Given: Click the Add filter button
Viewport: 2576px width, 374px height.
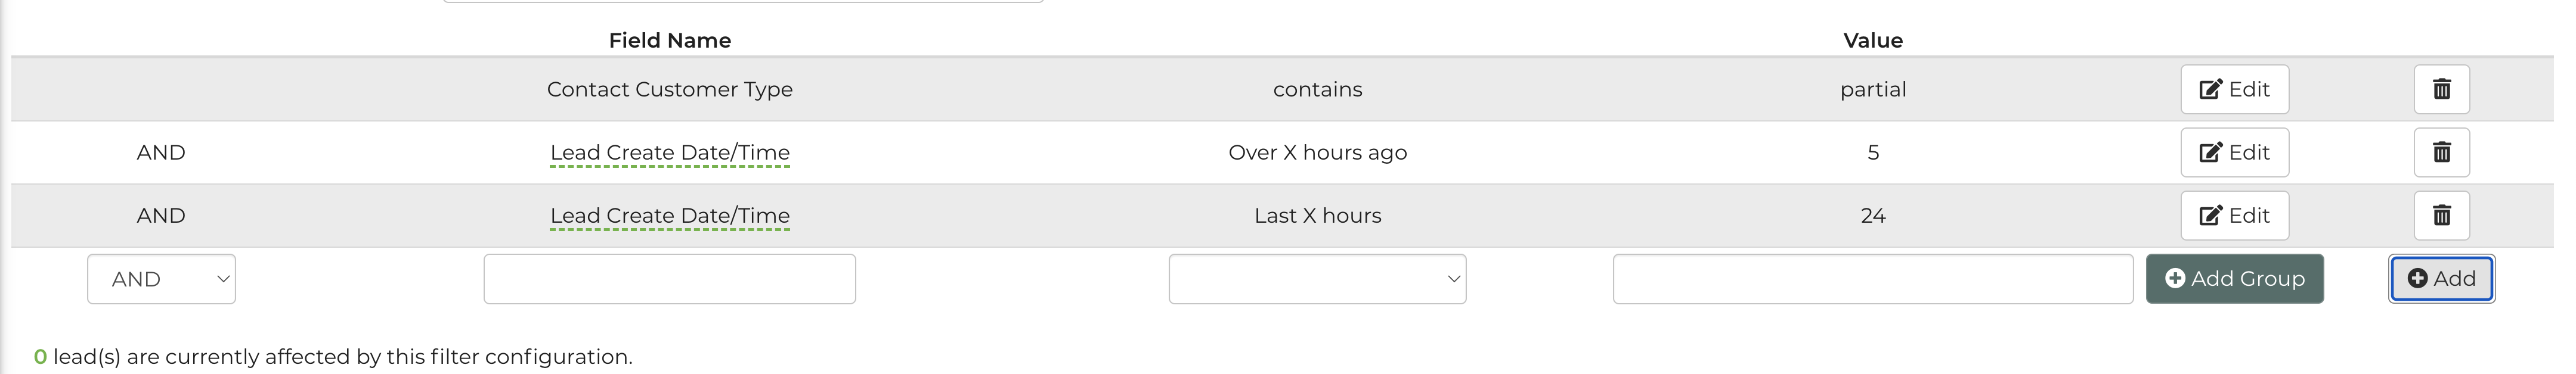Looking at the screenshot, I should [2441, 279].
